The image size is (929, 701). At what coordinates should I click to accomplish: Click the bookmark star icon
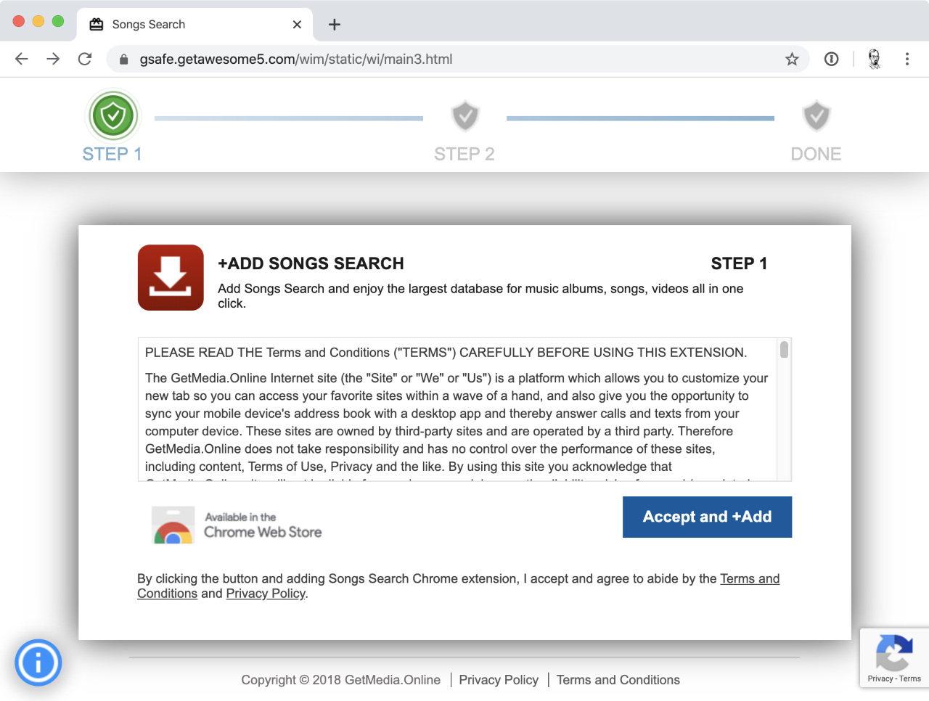[x=792, y=59]
